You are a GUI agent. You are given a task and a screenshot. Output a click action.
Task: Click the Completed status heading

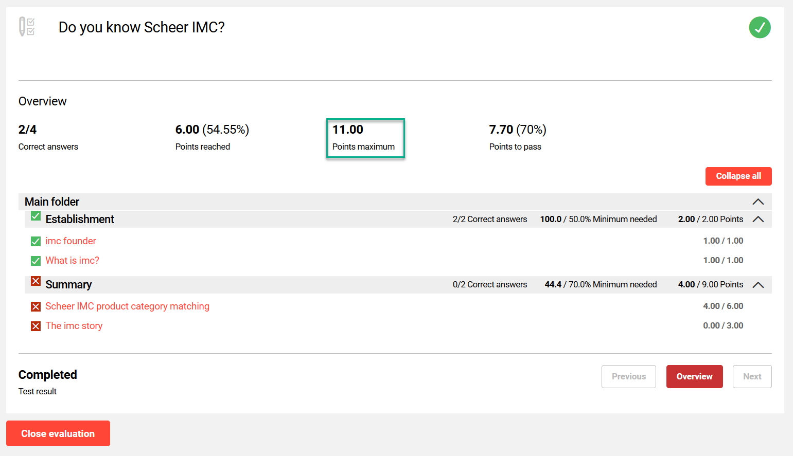(x=48, y=375)
